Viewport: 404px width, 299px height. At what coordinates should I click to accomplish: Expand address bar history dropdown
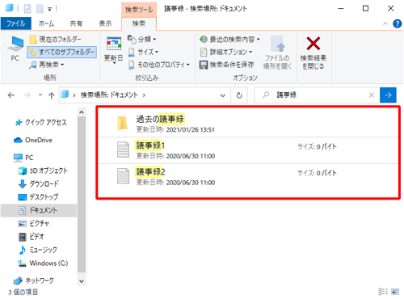[x=223, y=95]
